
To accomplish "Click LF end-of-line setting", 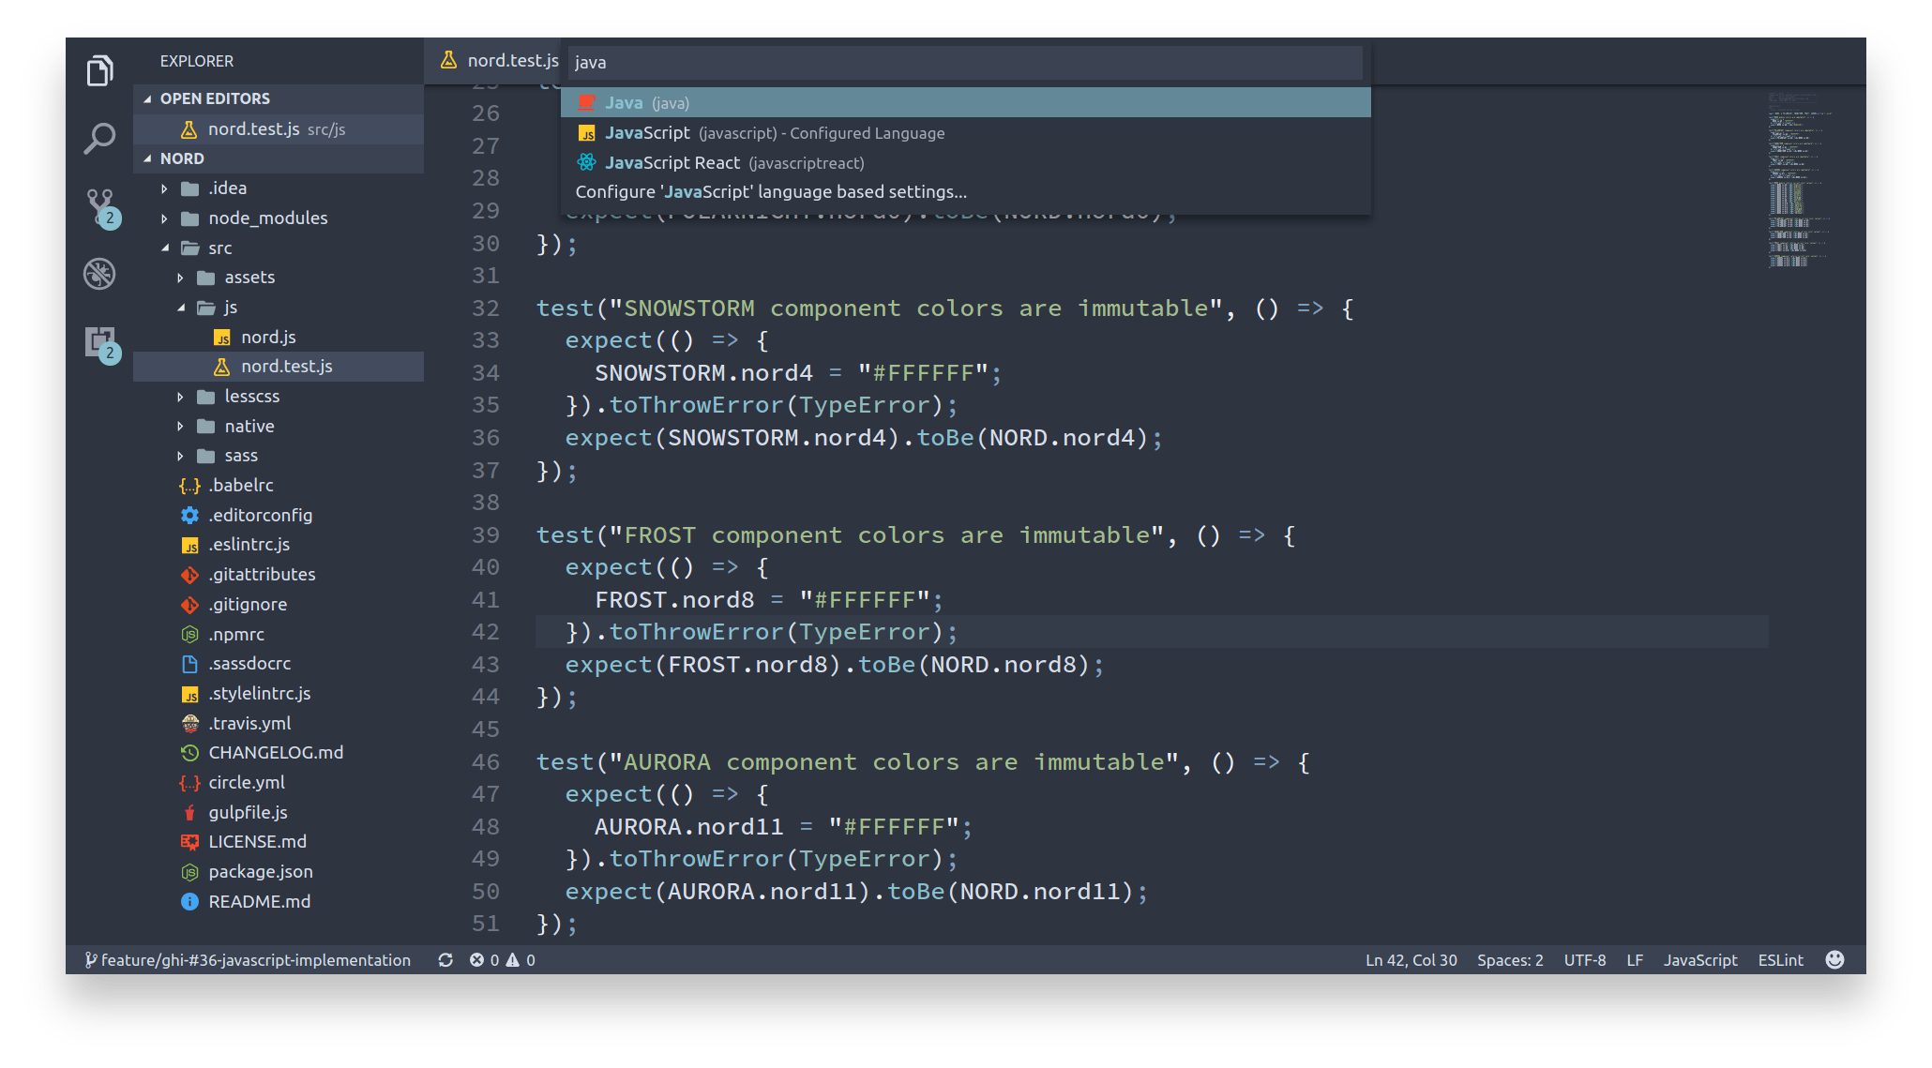I will point(1635,959).
